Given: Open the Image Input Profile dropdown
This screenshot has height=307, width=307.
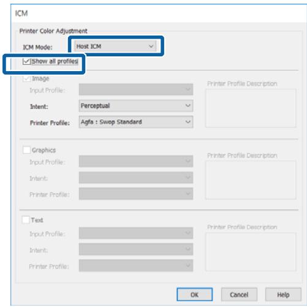Looking at the screenshot, I should (x=136, y=89).
